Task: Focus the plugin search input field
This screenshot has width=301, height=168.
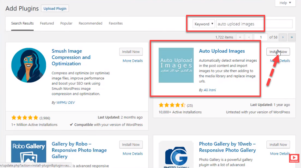Action: tap(254, 24)
